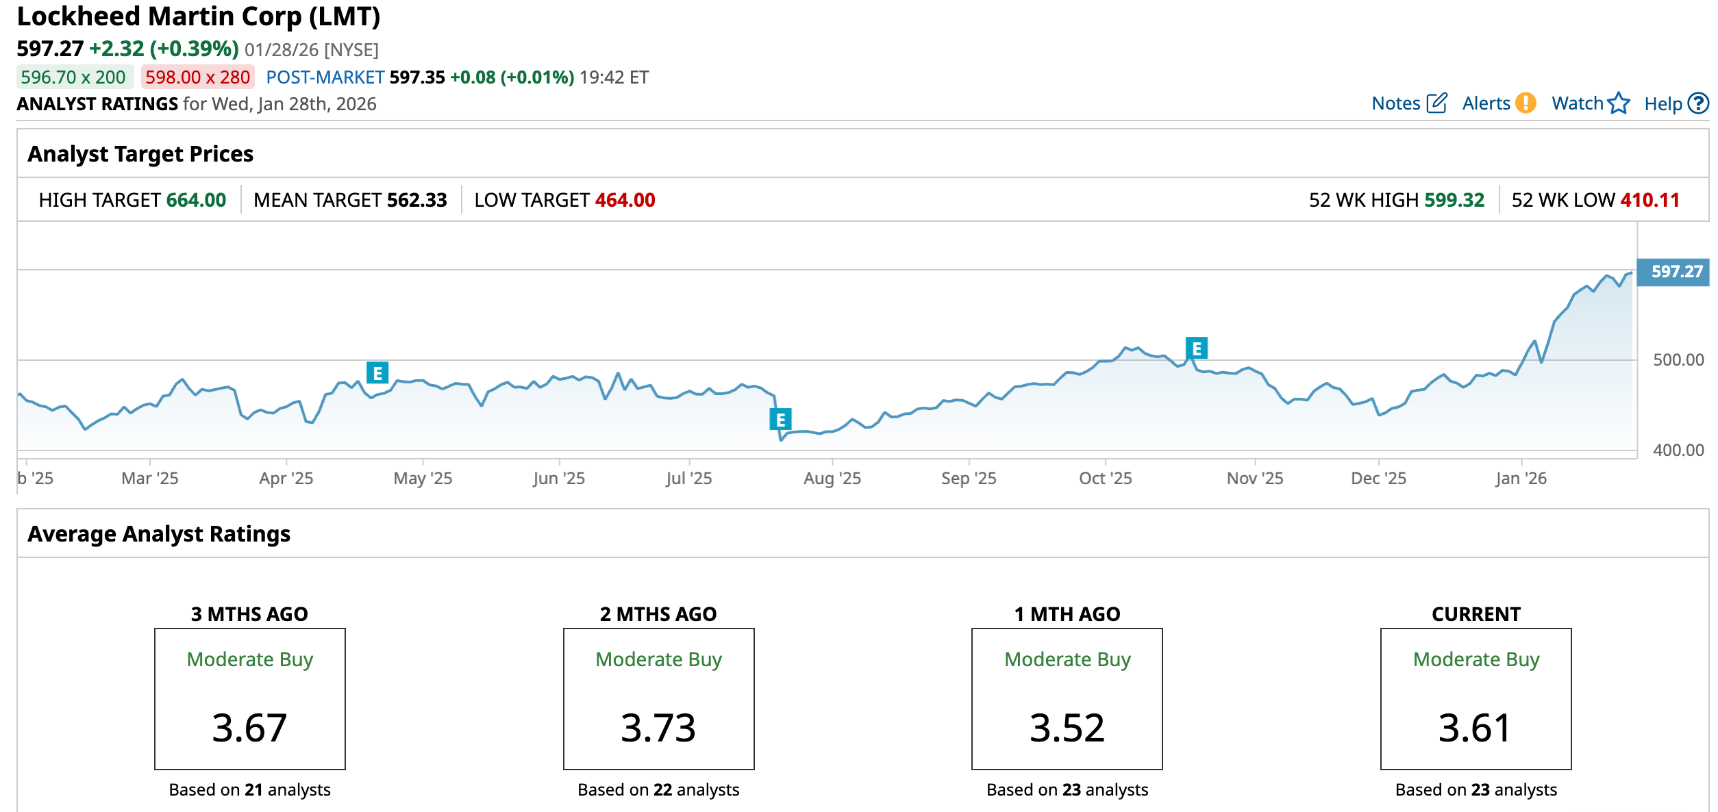Click the red ask quote 598.00 x 280

click(197, 77)
